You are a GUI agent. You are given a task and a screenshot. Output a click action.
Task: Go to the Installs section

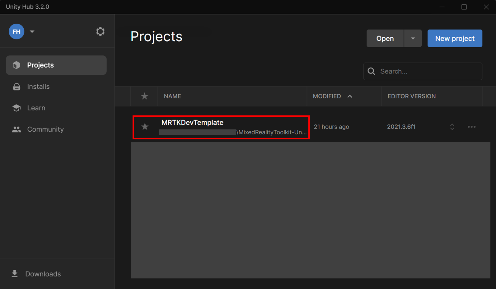pos(38,86)
